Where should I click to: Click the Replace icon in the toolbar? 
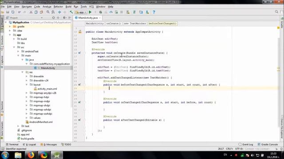53,12
